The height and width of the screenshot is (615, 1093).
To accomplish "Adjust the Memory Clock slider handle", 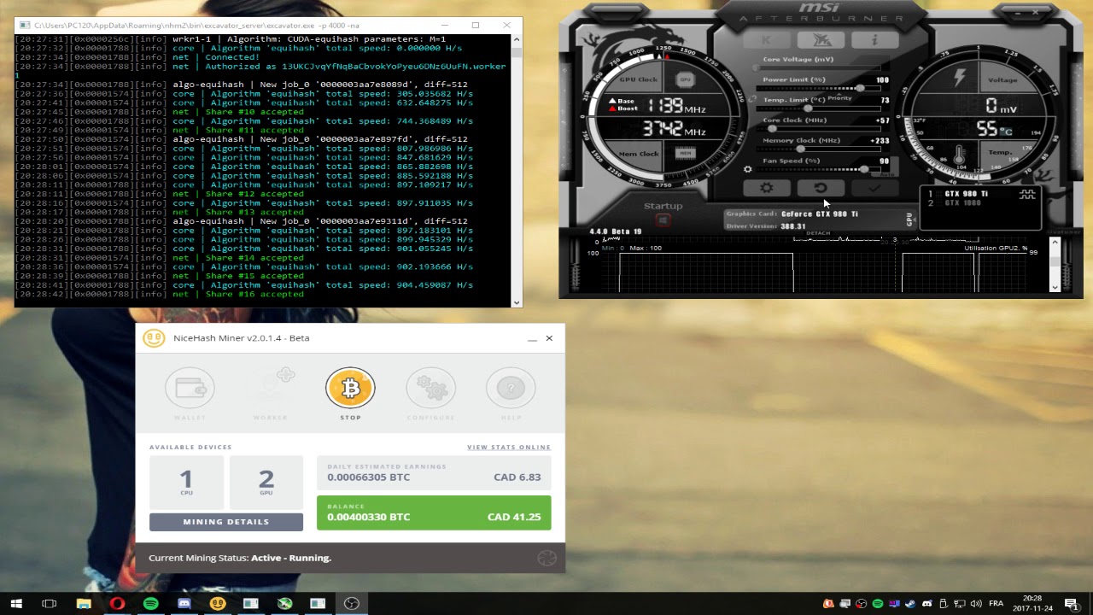I will point(800,149).
